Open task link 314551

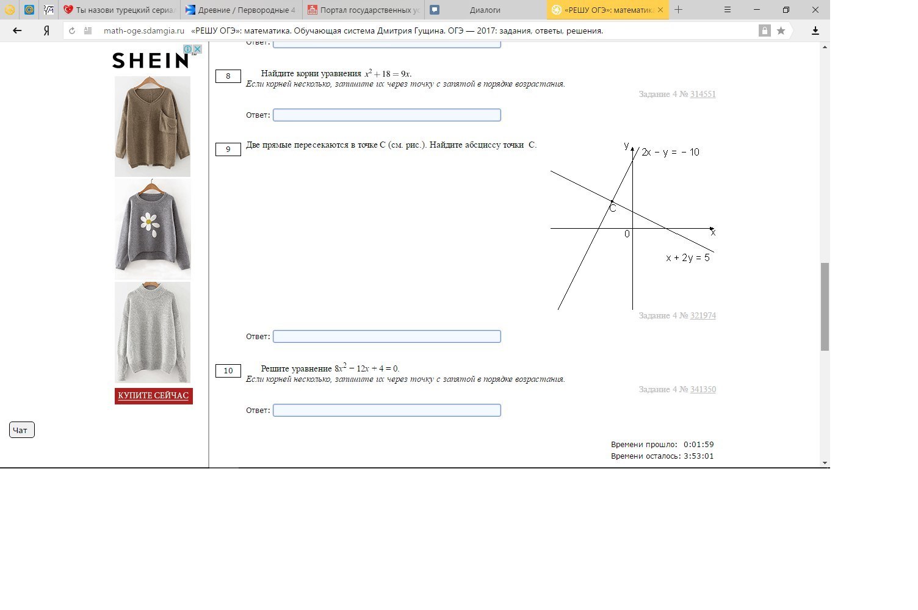tap(703, 94)
